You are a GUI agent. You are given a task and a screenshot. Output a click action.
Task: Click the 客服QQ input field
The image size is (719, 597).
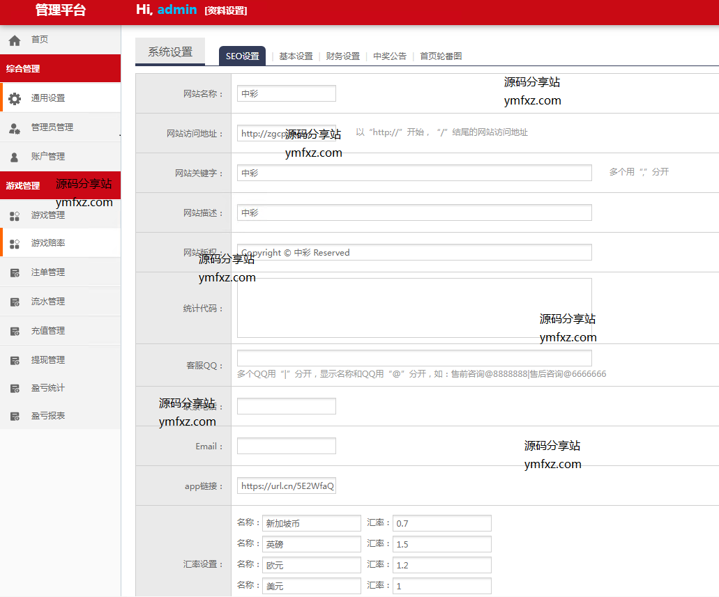[414, 358]
